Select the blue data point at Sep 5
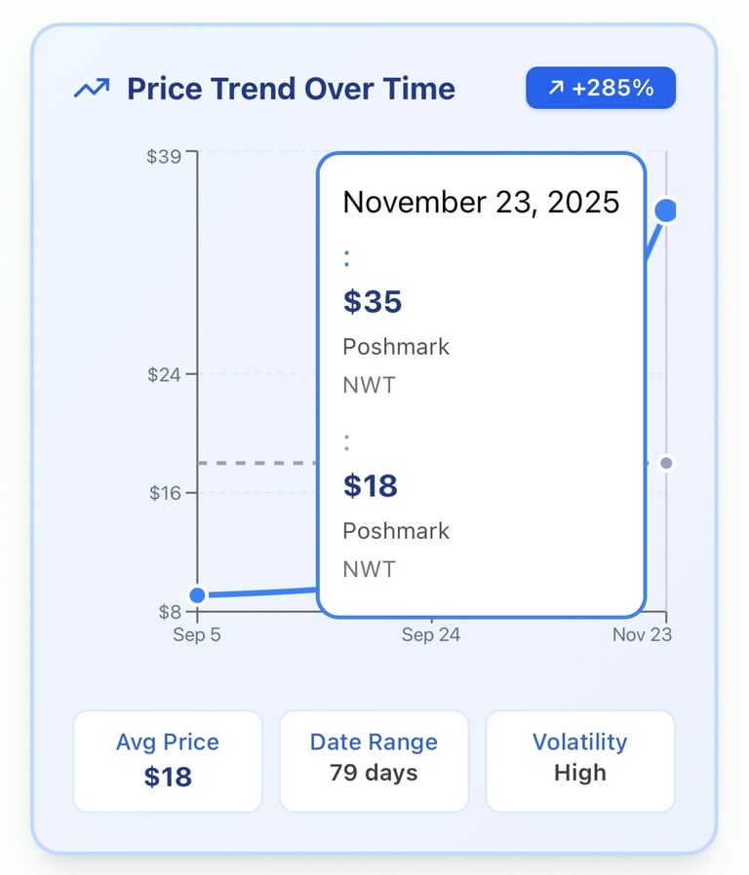 click(197, 594)
